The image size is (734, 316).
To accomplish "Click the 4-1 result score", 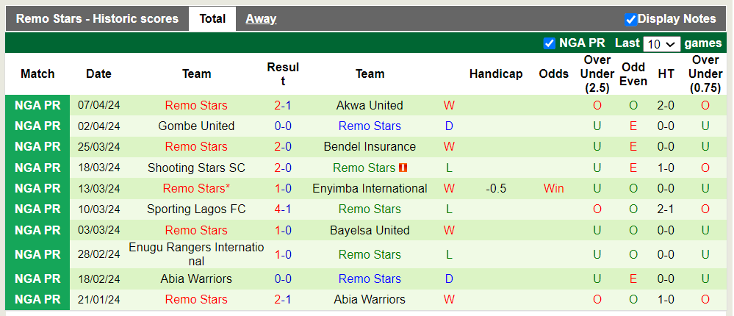I will coord(283,209).
